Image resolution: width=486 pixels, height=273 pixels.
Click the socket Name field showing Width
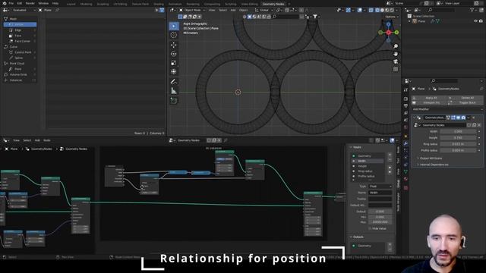[x=380, y=193]
